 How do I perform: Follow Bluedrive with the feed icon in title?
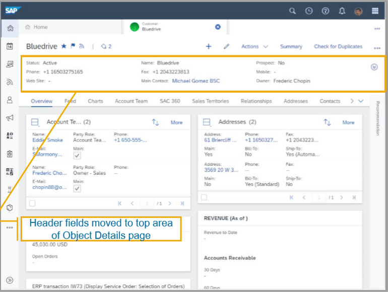click(x=82, y=46)
